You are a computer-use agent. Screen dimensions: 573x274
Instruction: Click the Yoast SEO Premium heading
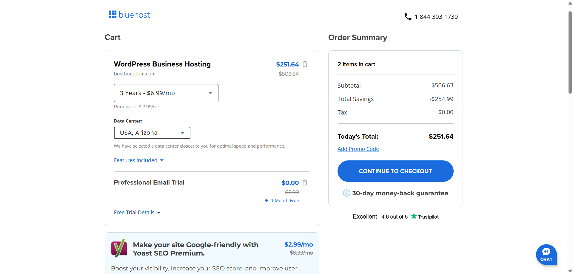click(195, 249)
